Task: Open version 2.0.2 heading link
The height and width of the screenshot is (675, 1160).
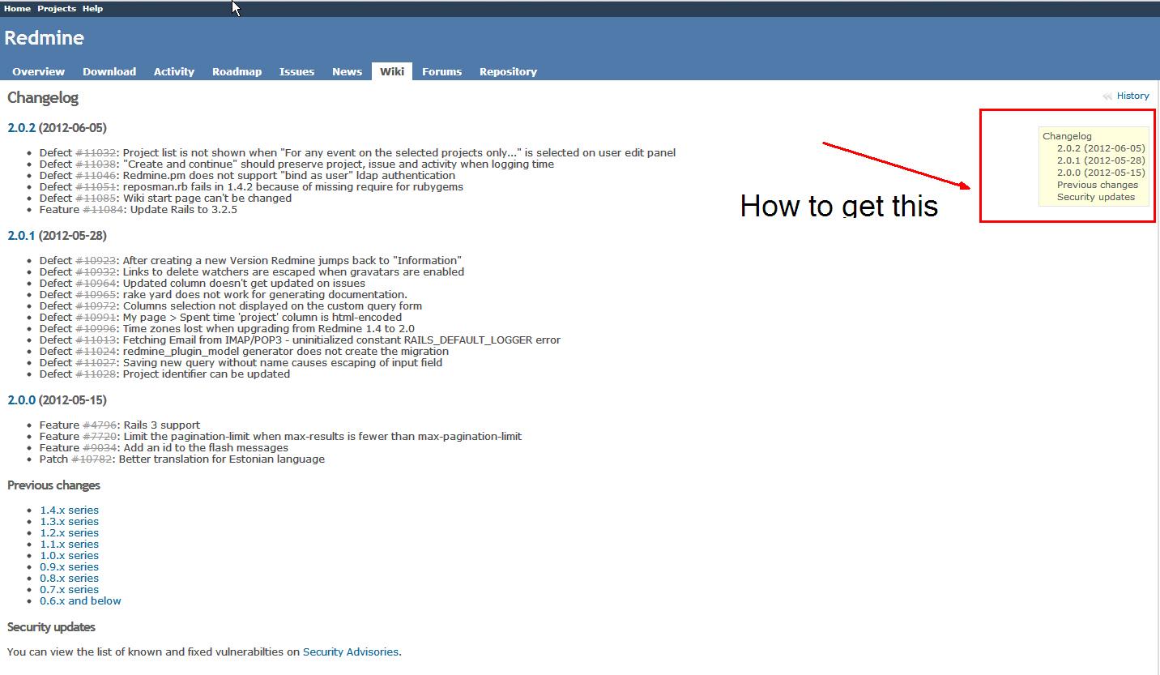Action: click(22, 127)
